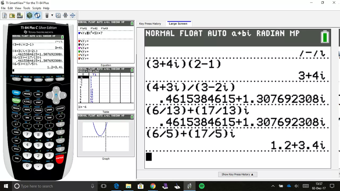Click the taskbar search box
The image size is (340, 191).
pos(55,186)
